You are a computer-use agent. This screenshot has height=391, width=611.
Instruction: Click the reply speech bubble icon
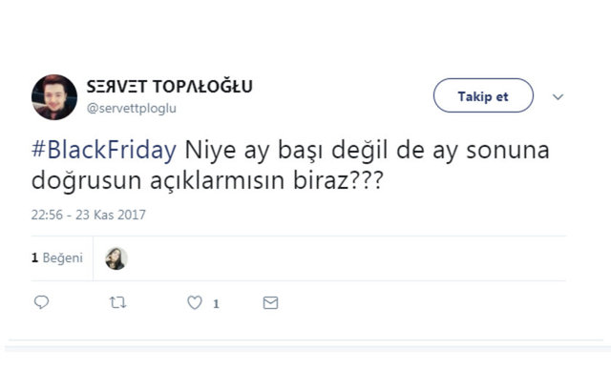click(41, 303)
